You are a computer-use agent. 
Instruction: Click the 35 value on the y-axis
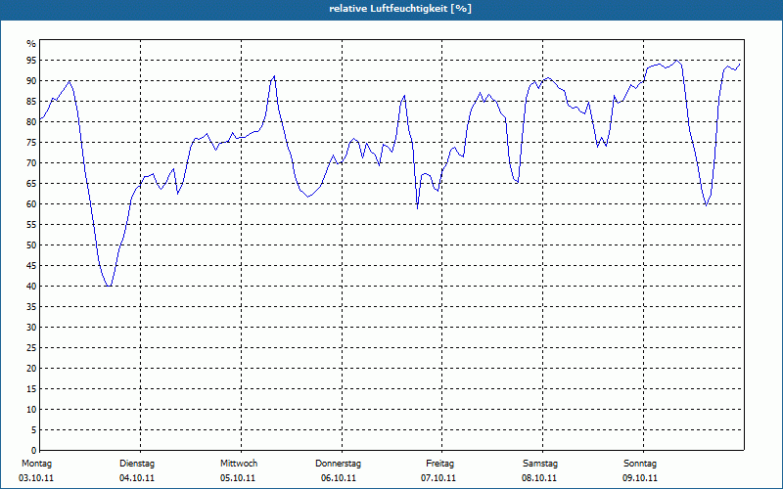point(31,307)
